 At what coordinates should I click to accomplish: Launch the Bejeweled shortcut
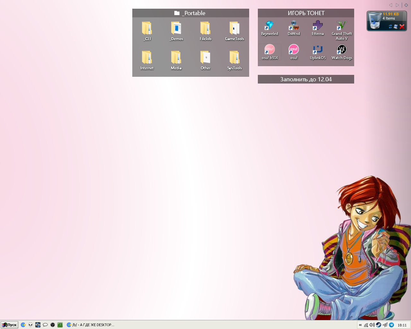click(x=270, y=28)
